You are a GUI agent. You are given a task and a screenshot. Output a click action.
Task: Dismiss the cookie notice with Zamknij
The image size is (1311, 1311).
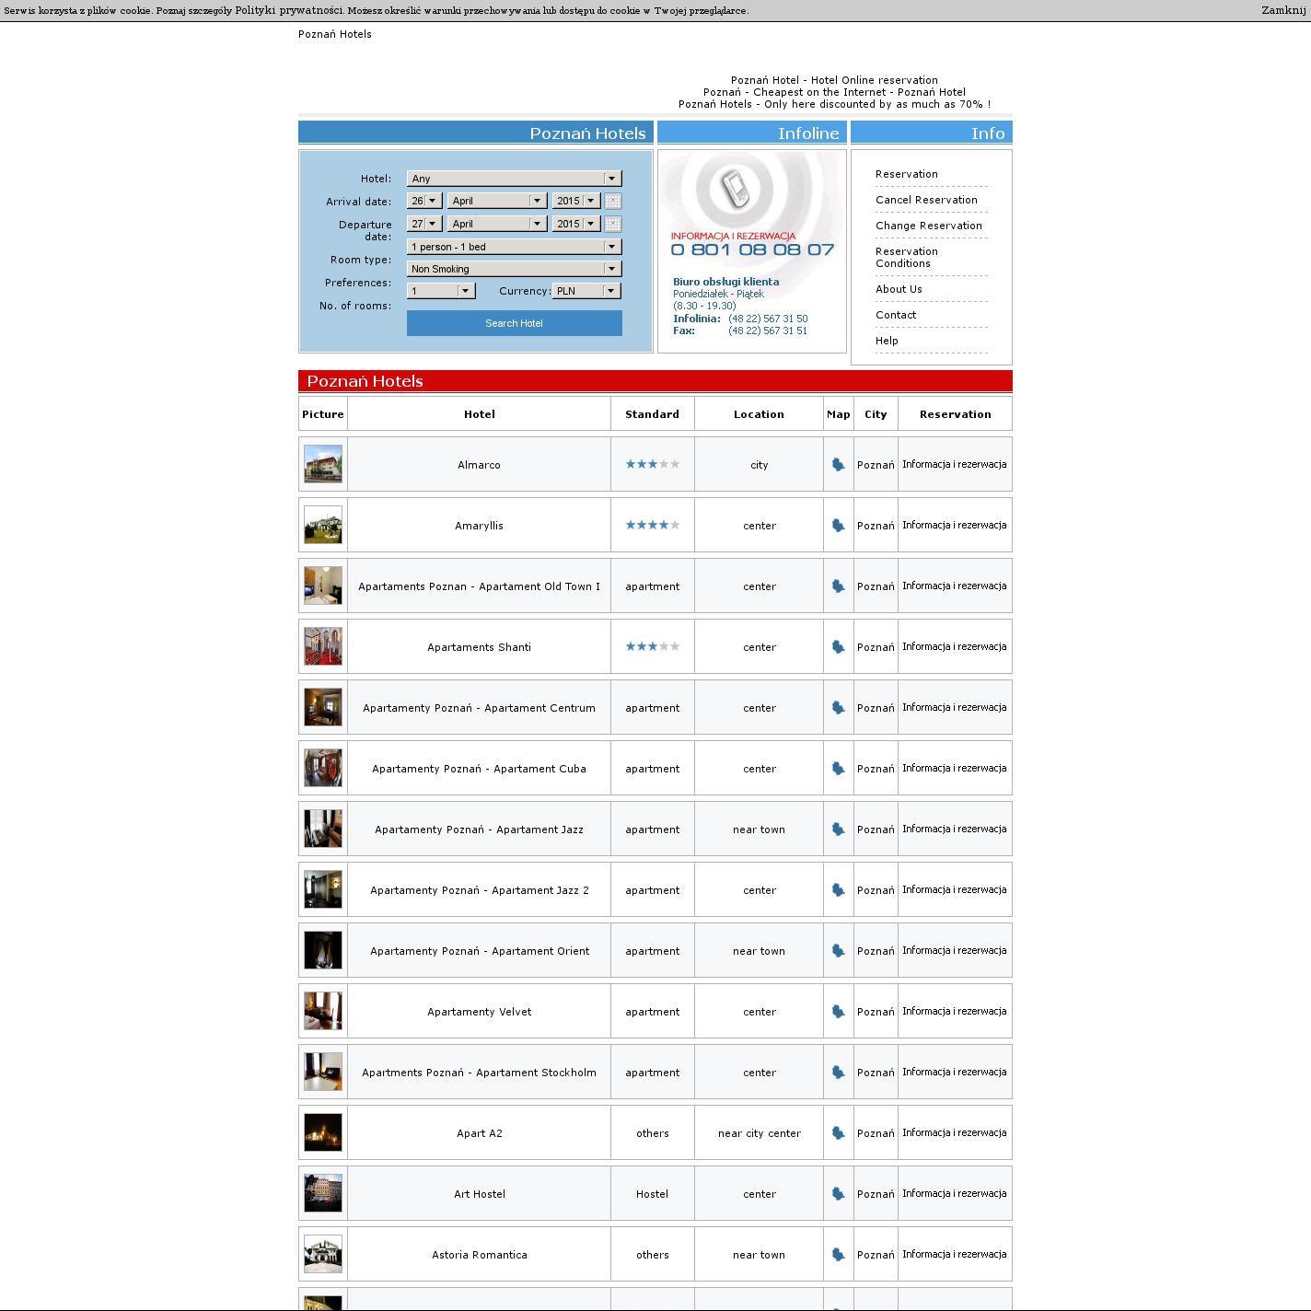(x=1283, y=10)
